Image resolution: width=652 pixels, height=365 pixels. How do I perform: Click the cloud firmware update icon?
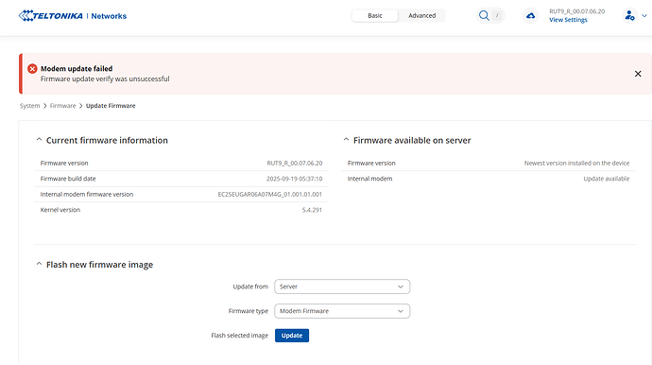[531, 16]
